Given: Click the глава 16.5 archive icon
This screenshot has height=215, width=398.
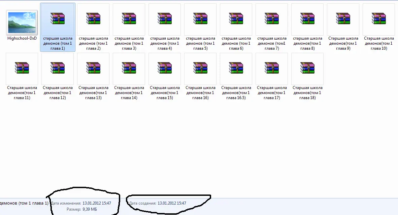Looking at the screenshot, I should coord(236,68).
